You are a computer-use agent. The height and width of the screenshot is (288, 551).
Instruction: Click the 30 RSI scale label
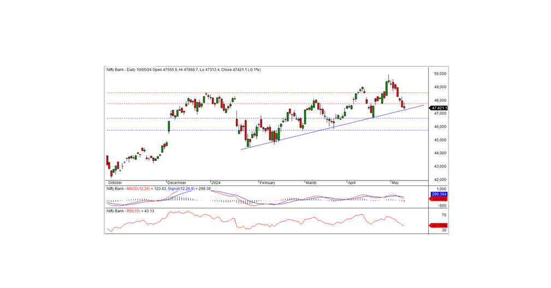coord(444,230)
